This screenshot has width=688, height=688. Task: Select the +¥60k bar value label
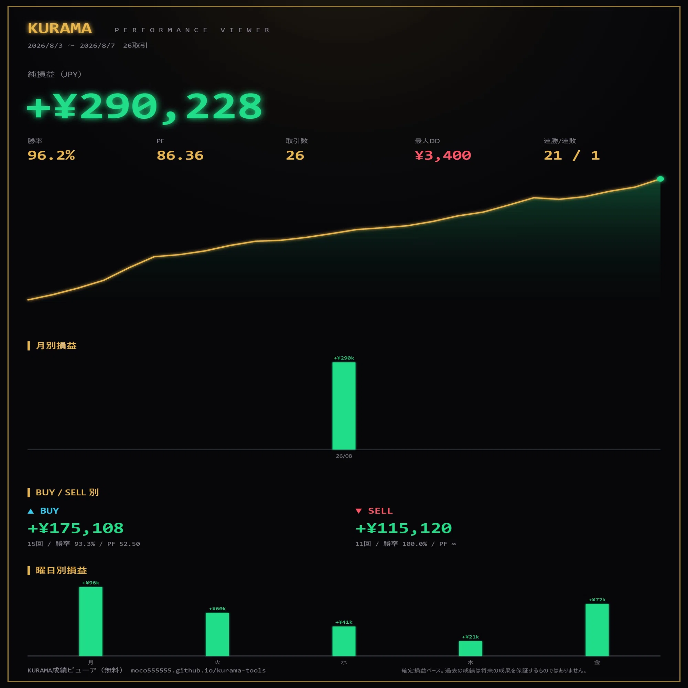point(217,609)
